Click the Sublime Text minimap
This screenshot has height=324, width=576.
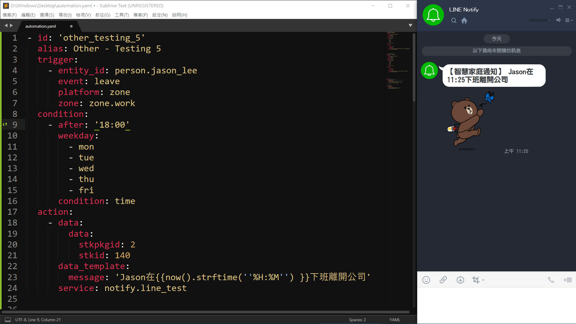(x=398, y=61)
